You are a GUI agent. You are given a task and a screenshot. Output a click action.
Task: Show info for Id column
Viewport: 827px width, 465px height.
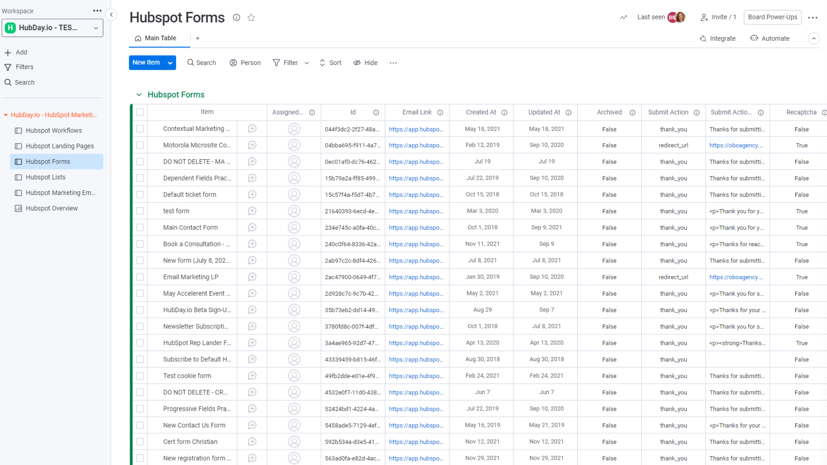[x=376, y=112]
